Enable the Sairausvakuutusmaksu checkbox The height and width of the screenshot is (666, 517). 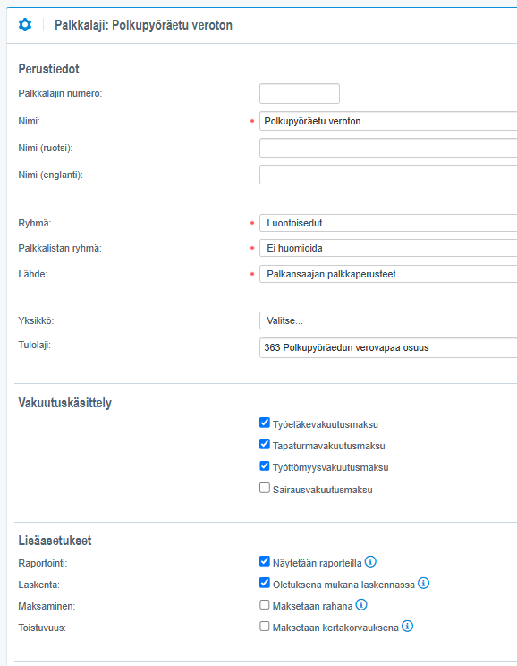[x=265, y=488]
